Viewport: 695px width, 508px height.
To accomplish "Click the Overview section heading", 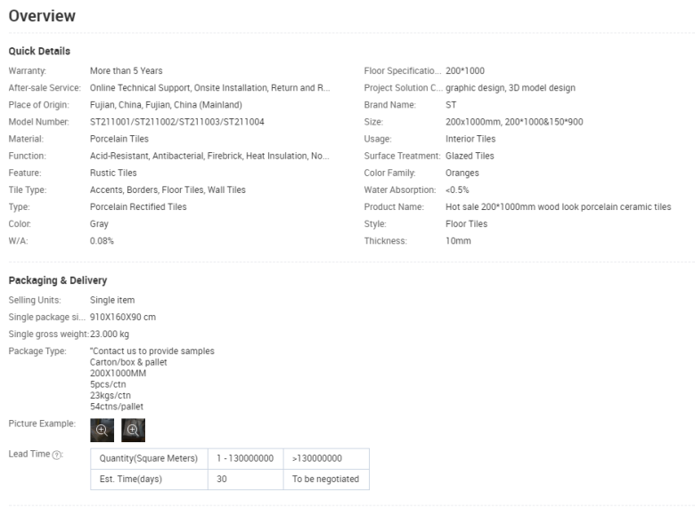I will 42,16.
